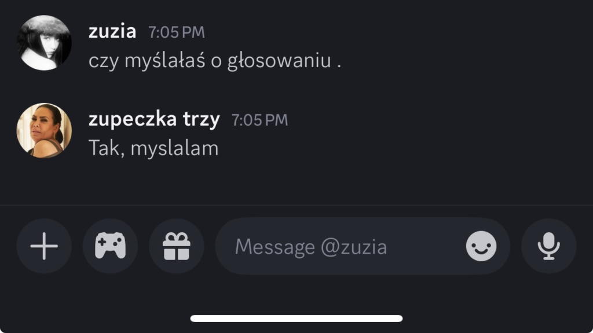The width and height of the screenshot is (593, 333).
Task: Open the emoji picker smiley
Action: click(481, 247)
